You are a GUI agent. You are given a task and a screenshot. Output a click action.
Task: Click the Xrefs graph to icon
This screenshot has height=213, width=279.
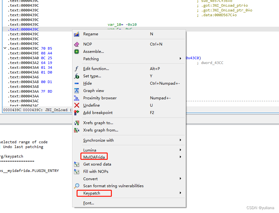[x=76, y=123]
